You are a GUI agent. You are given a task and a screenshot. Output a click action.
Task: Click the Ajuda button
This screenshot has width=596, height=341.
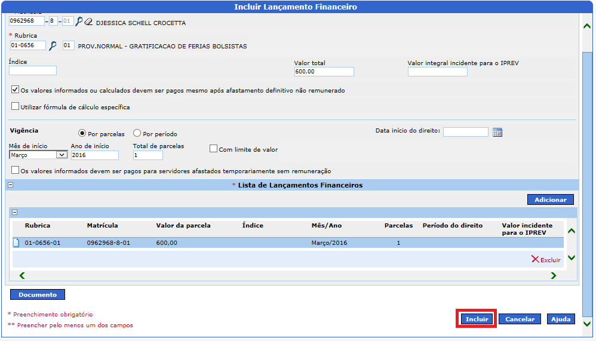pyautogui.click(x=561, y=319)
